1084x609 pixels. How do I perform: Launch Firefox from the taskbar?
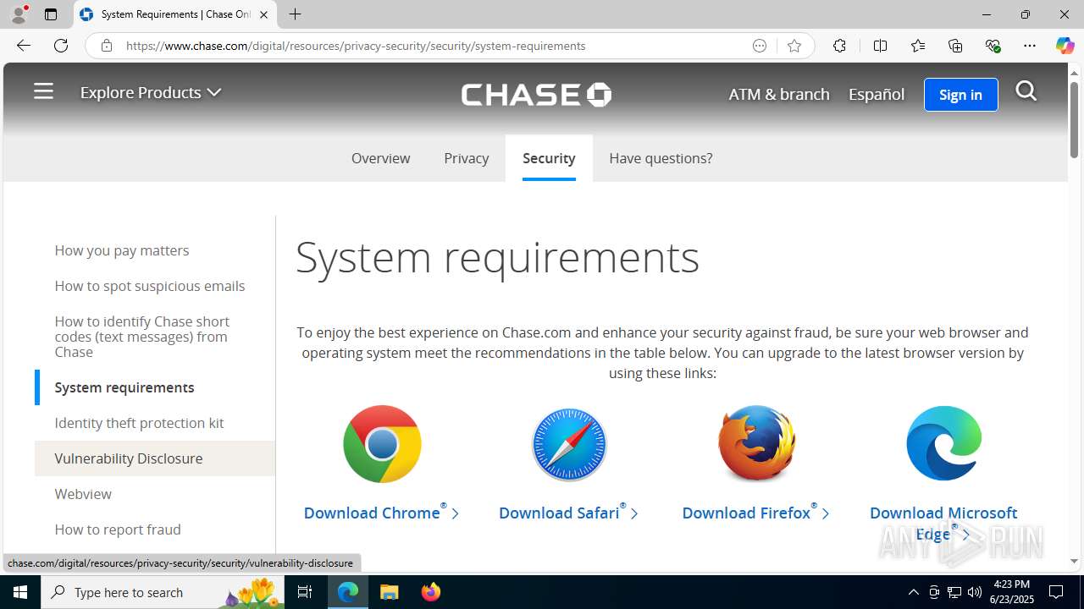(431, 592)
